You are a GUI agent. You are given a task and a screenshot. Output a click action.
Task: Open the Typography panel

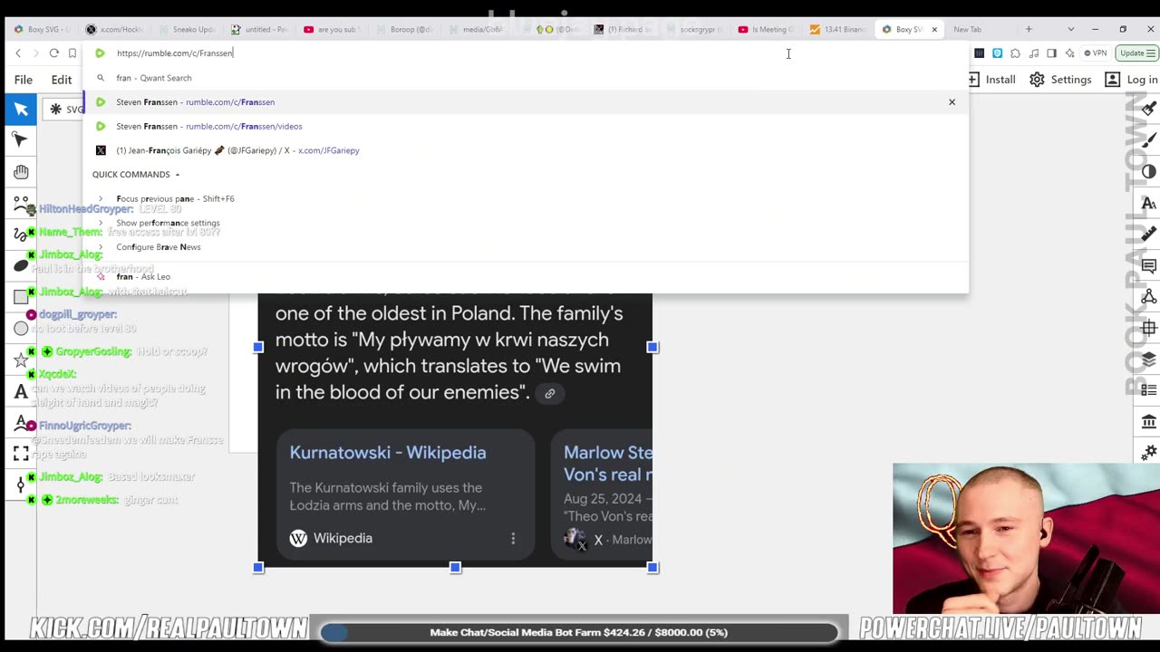click(1149, 204)
